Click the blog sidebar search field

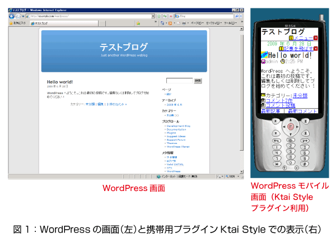(179, 81)
